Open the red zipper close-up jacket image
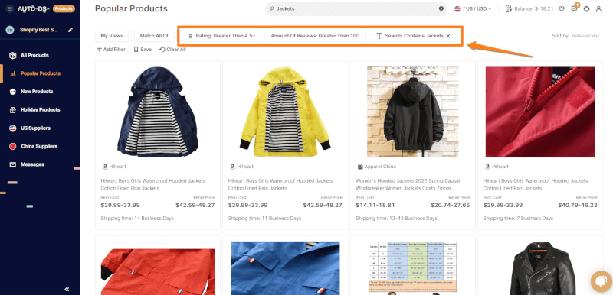613x295 pixels. (540, 112)
